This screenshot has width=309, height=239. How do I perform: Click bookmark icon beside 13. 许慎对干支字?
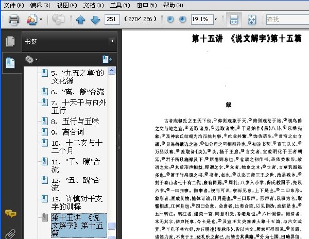click(44, 199)
